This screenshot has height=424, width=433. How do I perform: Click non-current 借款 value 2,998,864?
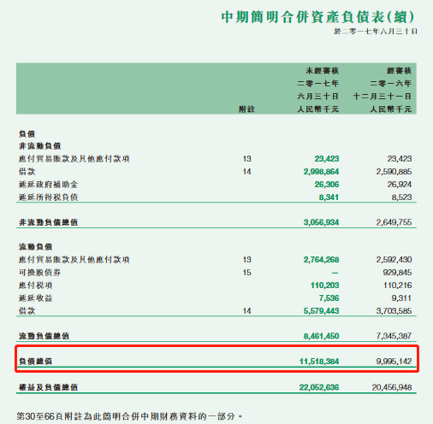(321, 172)
